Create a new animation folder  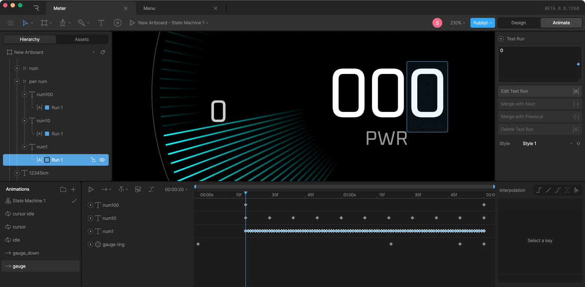63,189
